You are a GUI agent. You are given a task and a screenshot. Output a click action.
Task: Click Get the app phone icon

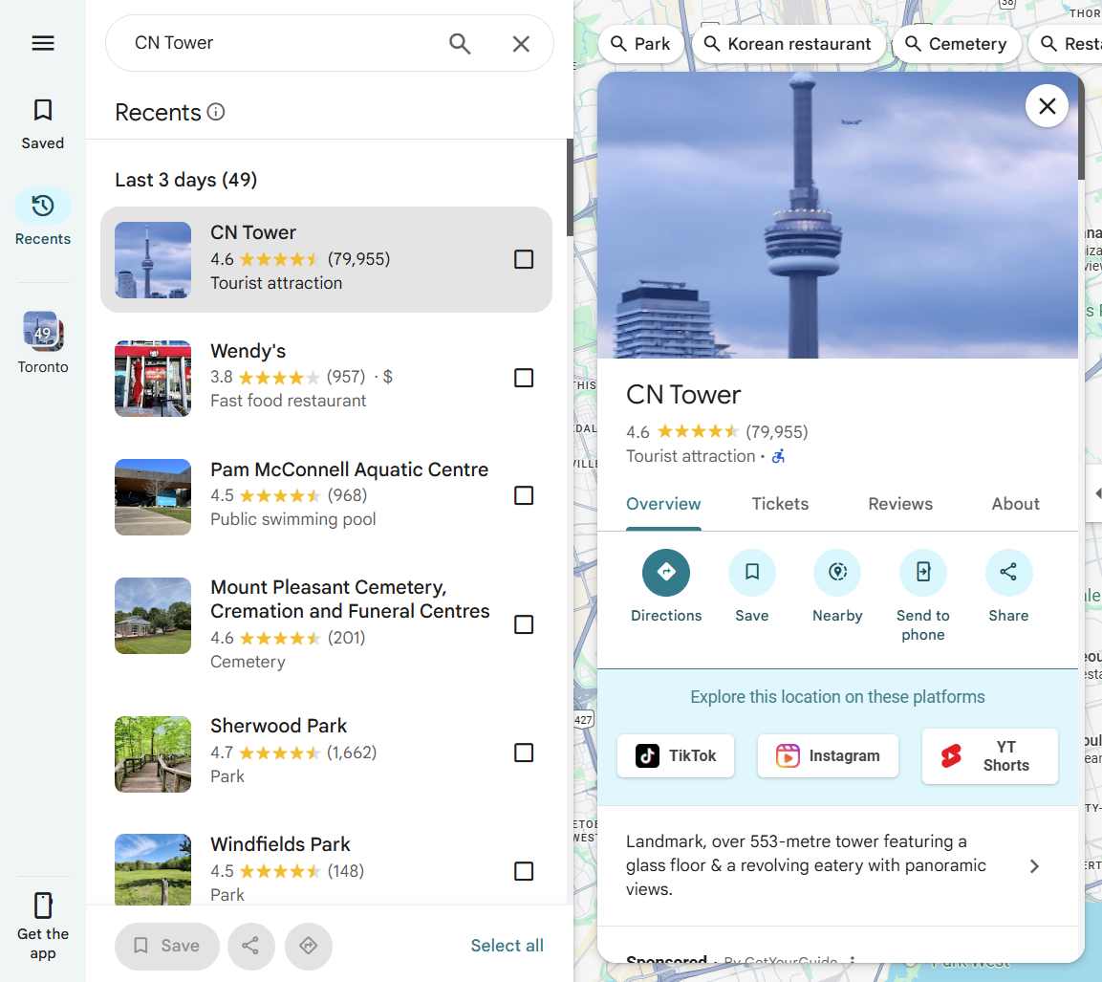coord(43,906)
